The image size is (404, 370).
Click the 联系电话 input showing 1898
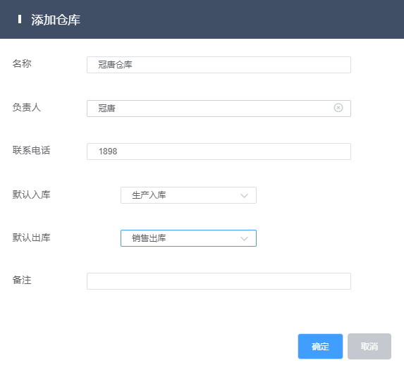click(x=219, y=152)
